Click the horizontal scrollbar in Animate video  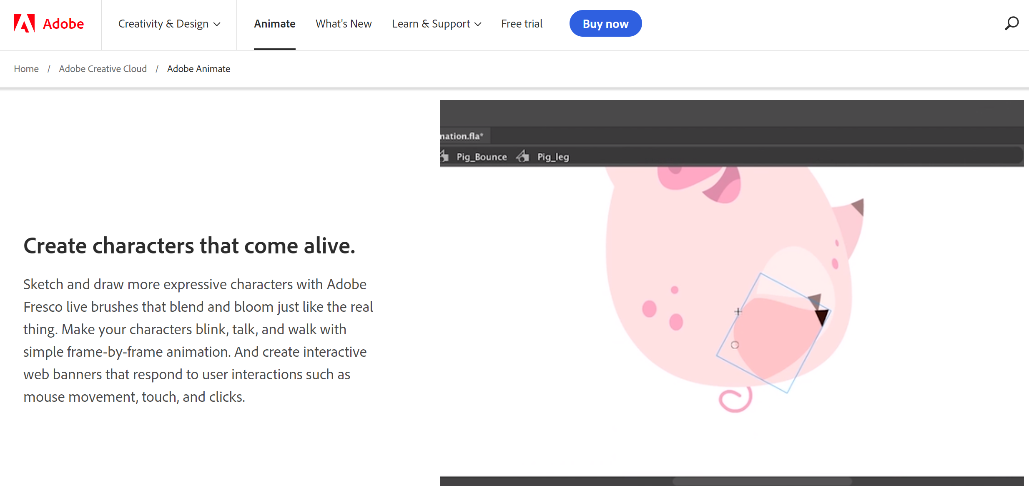point(762,481)
